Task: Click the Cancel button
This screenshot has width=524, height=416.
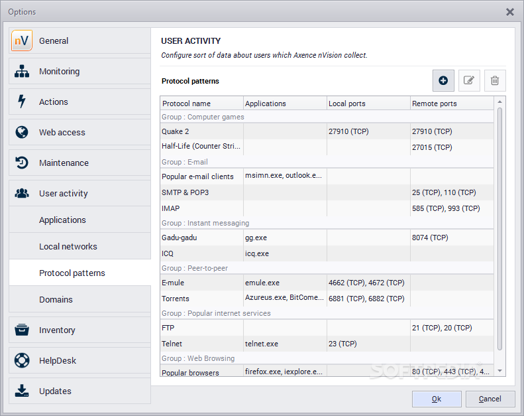Action: coord(490,399)
